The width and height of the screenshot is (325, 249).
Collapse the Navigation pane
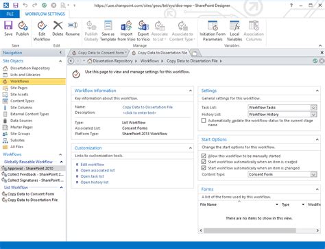click(x=60, y=53)
